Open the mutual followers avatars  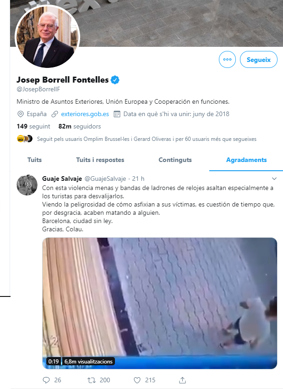[25, 139]
